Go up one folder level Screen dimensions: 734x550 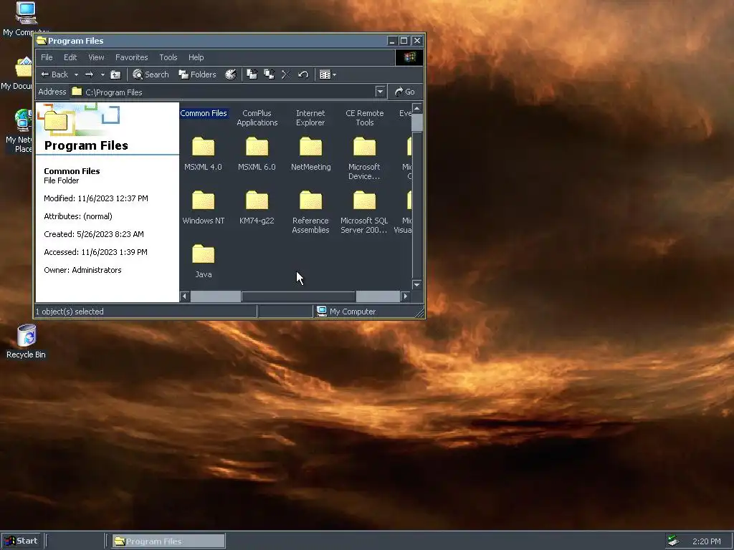(x=115, y=74)
